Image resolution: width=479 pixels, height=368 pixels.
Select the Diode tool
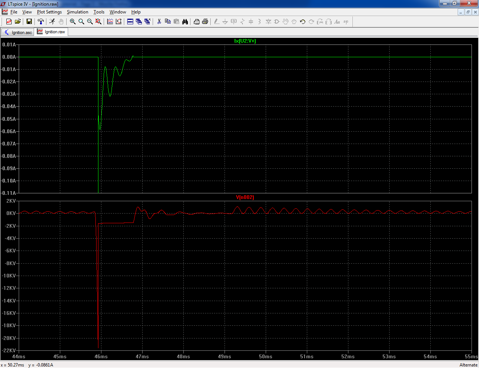(268, 22)
